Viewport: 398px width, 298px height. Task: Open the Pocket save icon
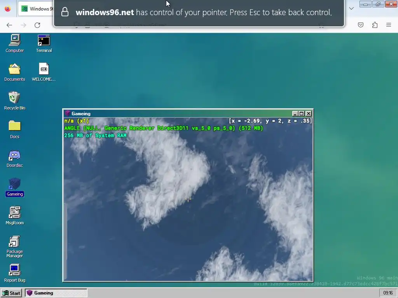361,25
